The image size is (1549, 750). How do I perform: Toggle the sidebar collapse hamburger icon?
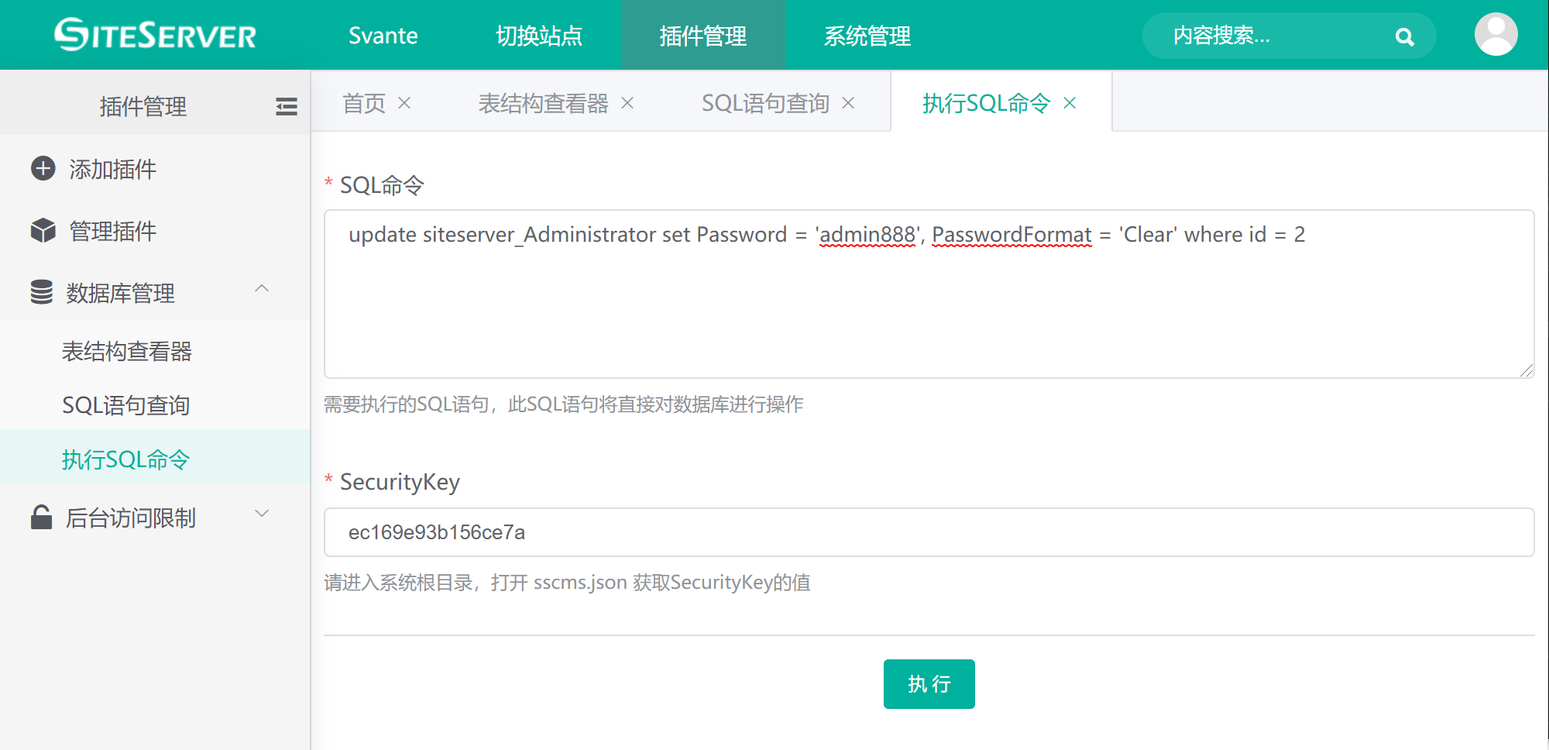(x=287, y=106)
